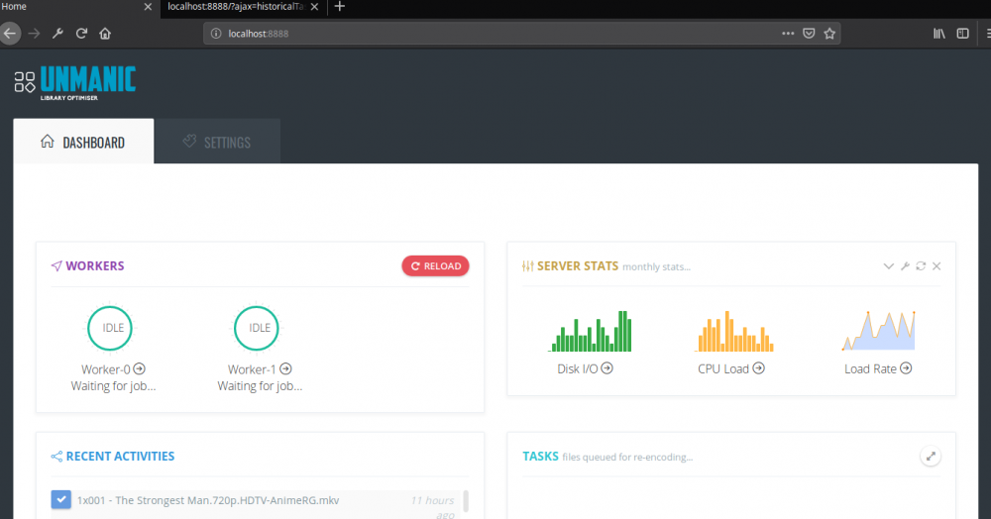Click the orange CPU Load bar chart
991x519 pixels.
(734, 331)
